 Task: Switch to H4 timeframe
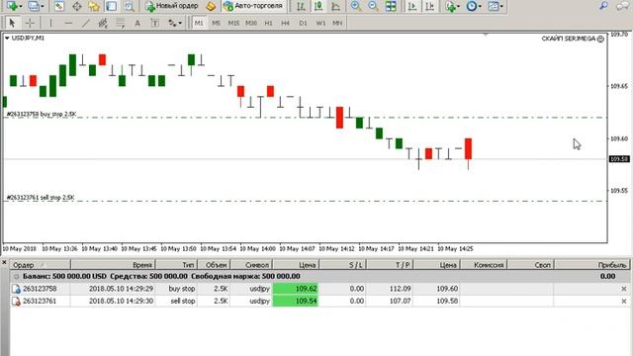point(286,23)
